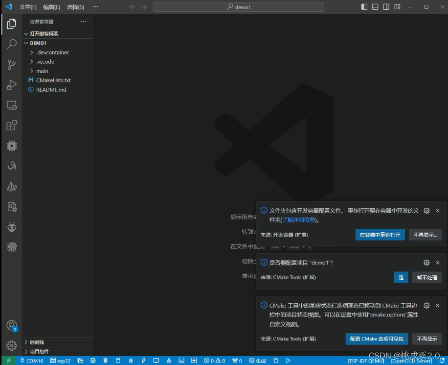Expand the .devcontainer folder
The height and width of the screenshot is (365, 448).
pos(58,52)
